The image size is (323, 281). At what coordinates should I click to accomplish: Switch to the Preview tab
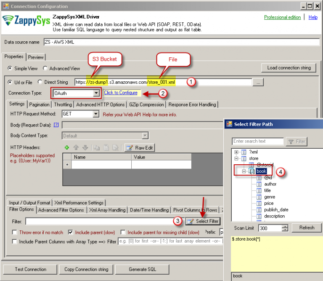36,57
